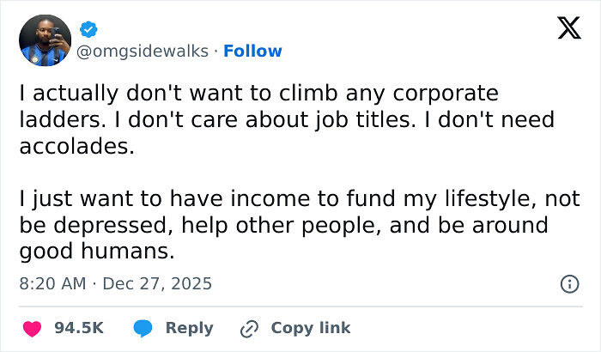The height and width of the screenshot is (352, 601).
Task: Click the 94.5K like count
Action: click(x=78, y=328)
